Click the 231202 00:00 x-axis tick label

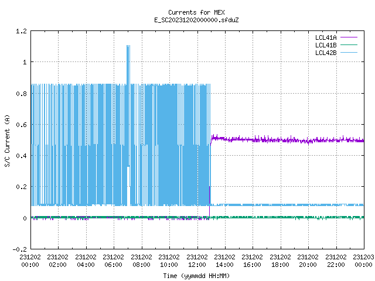(30, 261)
